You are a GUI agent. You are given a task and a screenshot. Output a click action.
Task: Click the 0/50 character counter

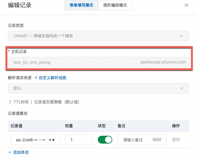click(x=157, y=140)
